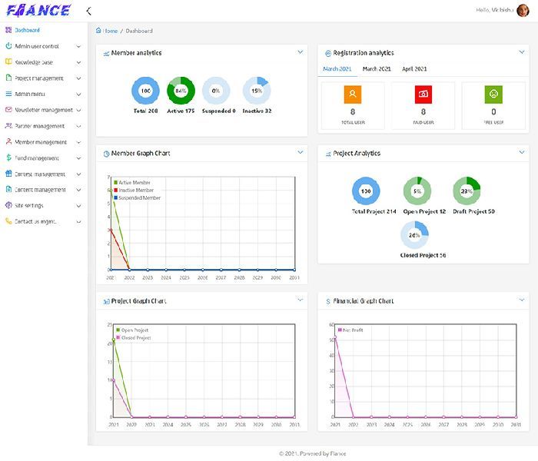Click the Site settings gear icon
Viewport: 538px width, 461px height.
point(8,205)
